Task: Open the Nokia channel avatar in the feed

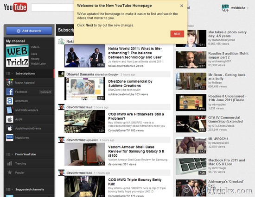Action: 61,41
